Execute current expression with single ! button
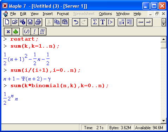 [34, 32]
